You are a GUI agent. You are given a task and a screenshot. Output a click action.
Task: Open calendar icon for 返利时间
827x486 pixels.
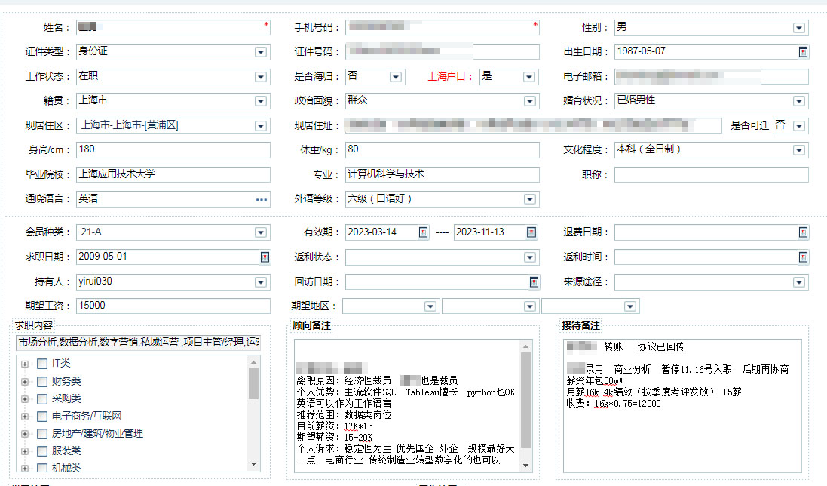[803, 257]
